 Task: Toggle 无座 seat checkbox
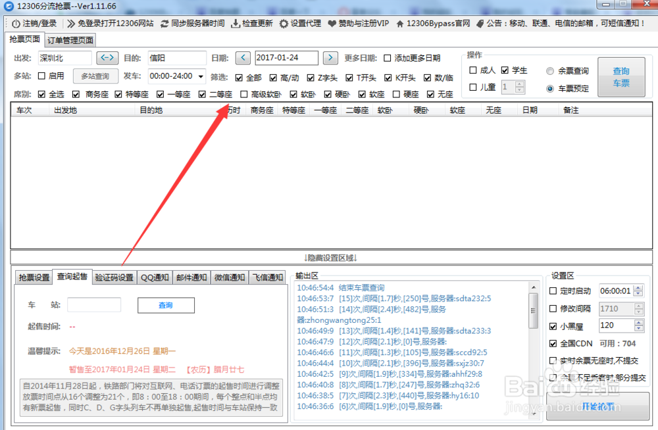(x=430, y=95)
